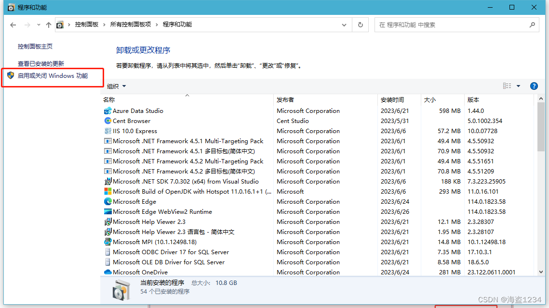Viewport: 549px width, 308px height.
Task: Click the search magnifier icon
Action: click(532, 25)
